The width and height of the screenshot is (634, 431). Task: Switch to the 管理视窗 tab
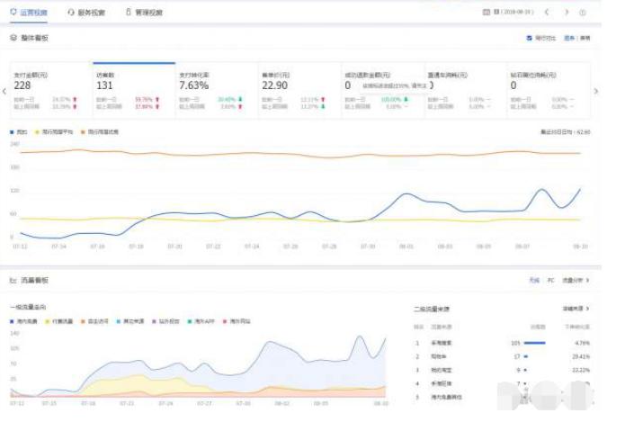pos(144,13)
